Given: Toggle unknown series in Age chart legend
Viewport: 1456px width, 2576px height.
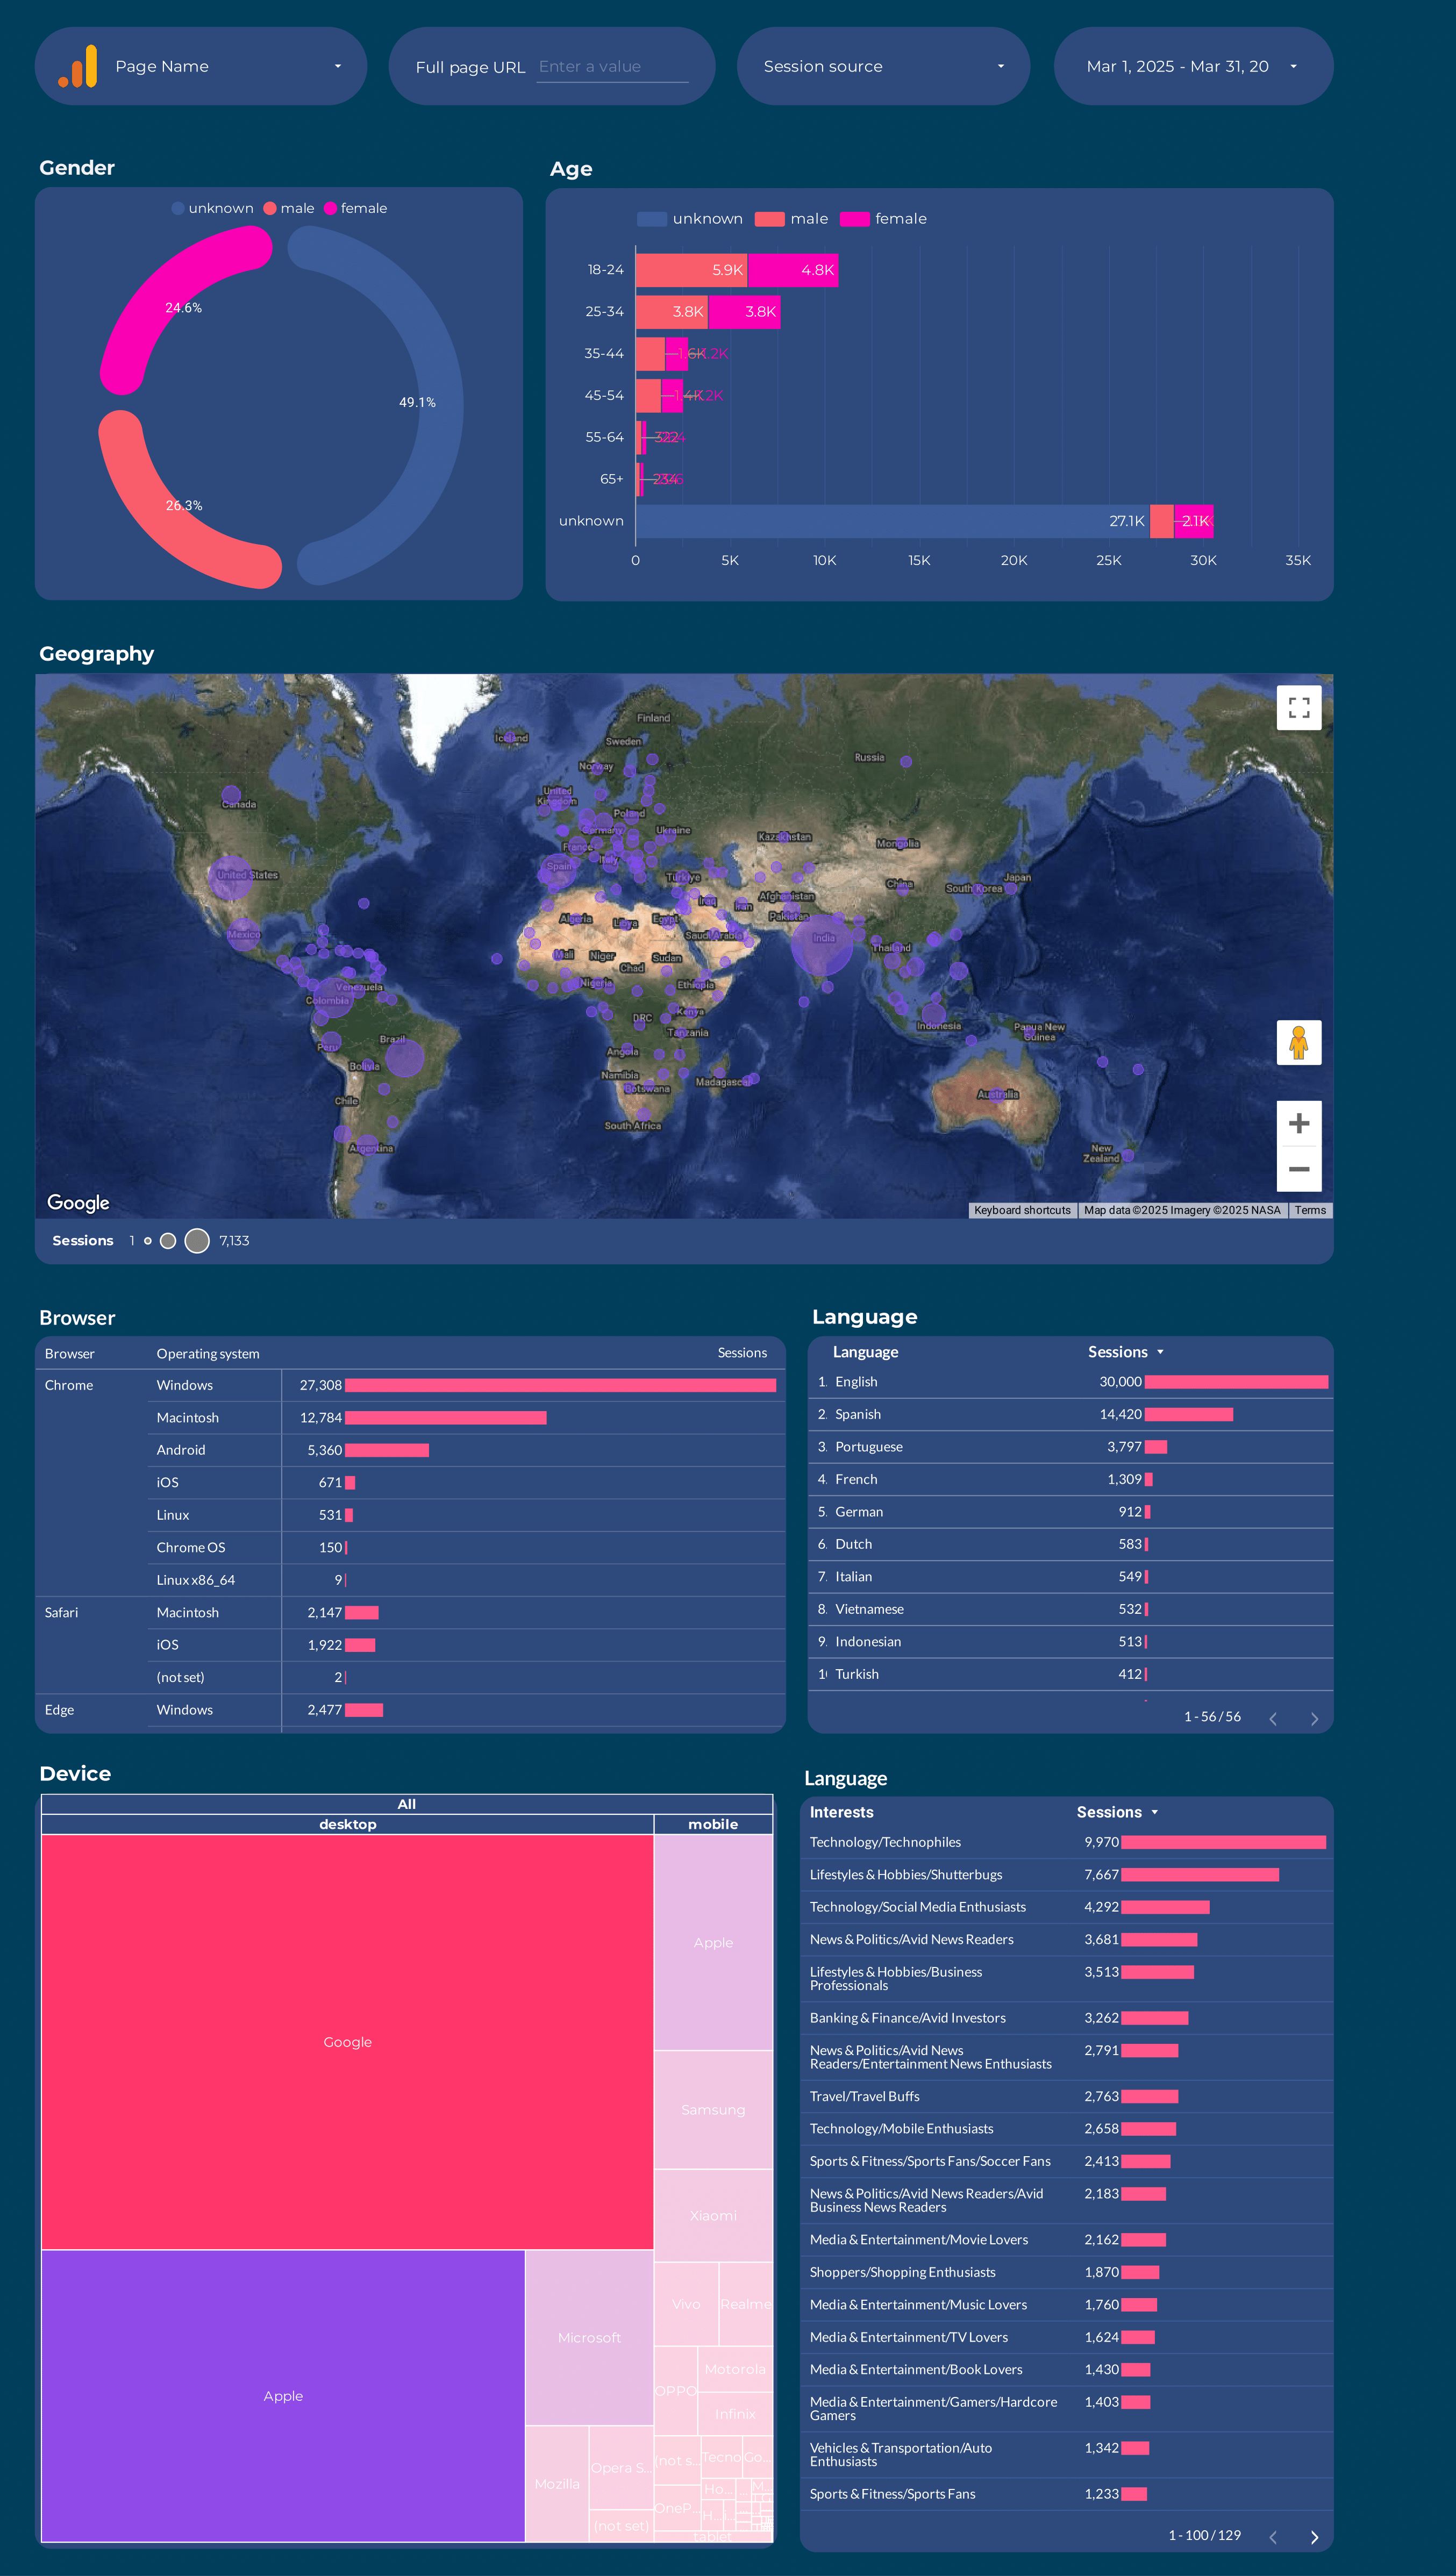Looking at the screenshot, I should (690, 219).
